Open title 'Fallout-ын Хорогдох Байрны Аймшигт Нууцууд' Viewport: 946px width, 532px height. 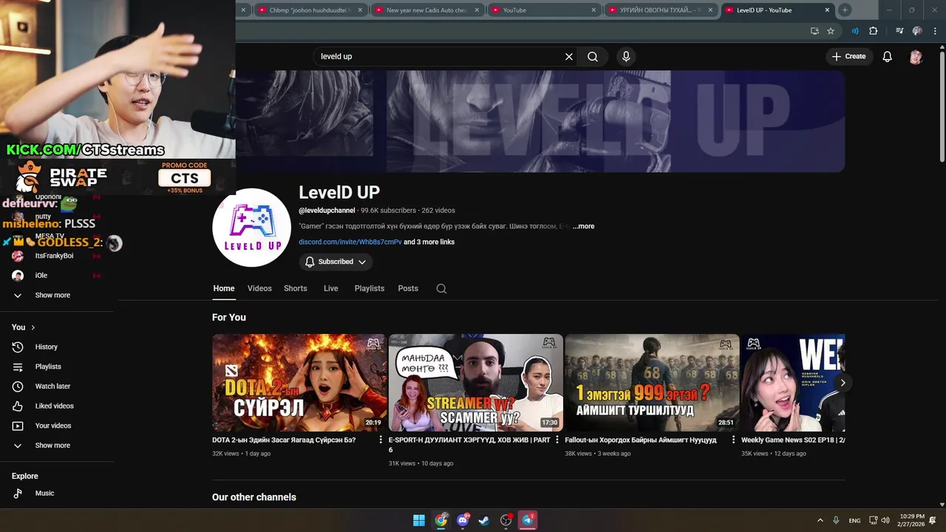click(641, 440)
